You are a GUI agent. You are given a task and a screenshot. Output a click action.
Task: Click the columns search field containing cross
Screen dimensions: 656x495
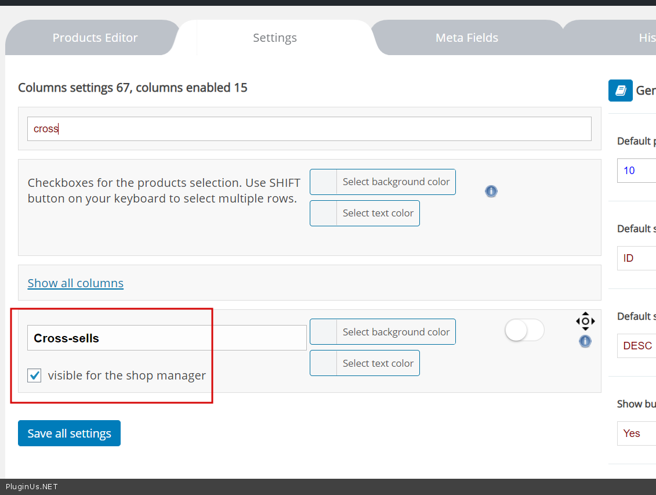point(309,129)
